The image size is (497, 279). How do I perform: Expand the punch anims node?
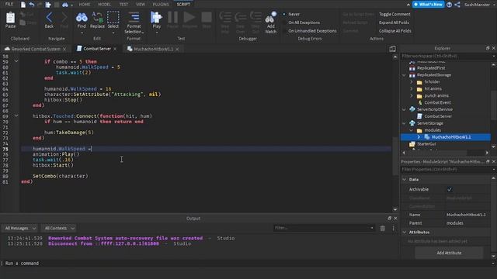point(412,95)
